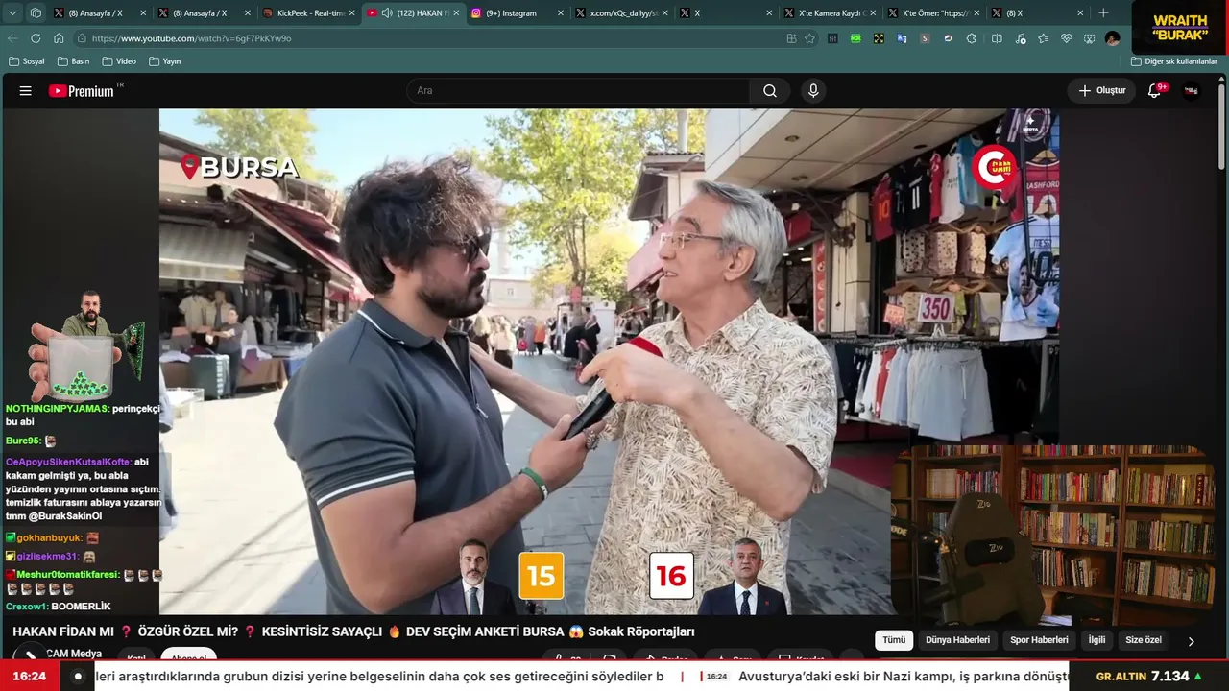Click chat username MeshurOtomatikfaresi
Image resolution: width=1229 pixels, height=691 pixels.
[x=67, y=575]
